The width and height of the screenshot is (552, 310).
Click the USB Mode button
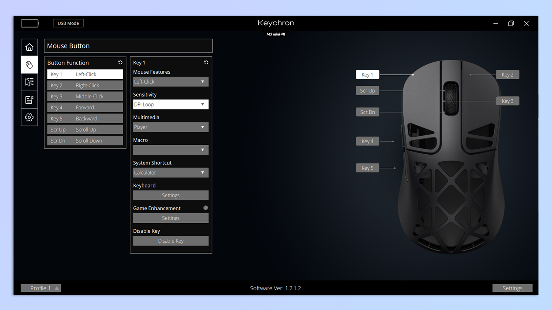[68, 23]
